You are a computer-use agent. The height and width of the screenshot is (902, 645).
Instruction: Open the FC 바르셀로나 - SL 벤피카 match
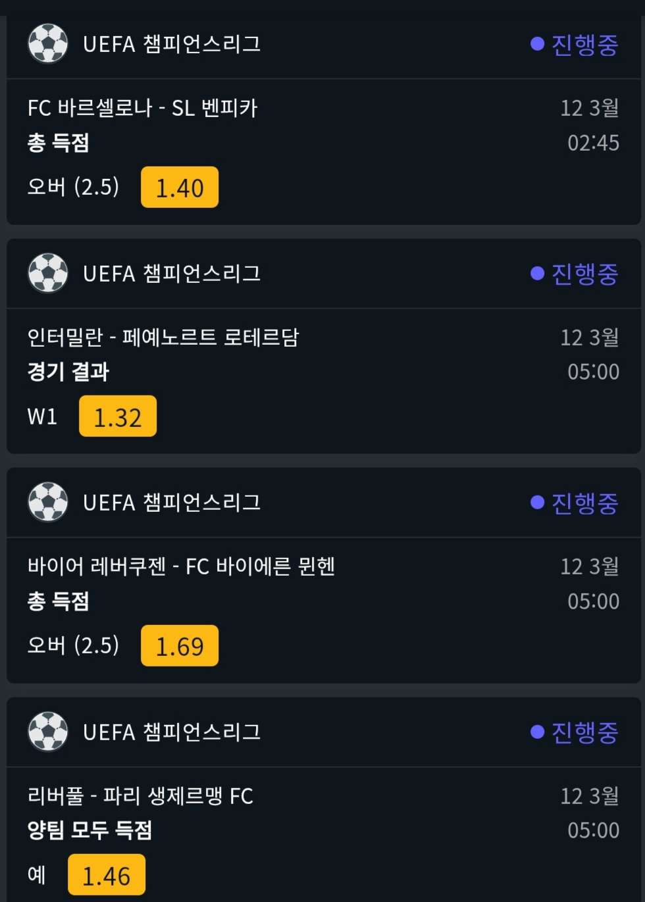142,108
